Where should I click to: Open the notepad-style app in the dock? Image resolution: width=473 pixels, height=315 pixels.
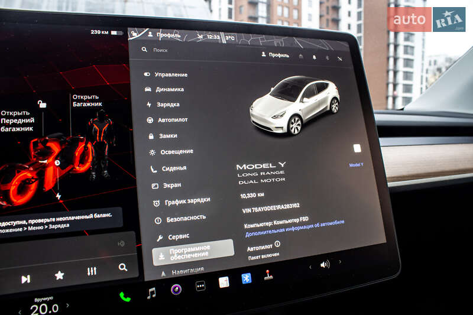[x=224, y=282]
